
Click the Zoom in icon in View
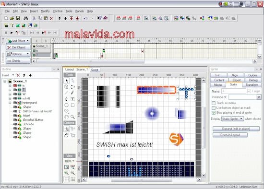[67, 173]
